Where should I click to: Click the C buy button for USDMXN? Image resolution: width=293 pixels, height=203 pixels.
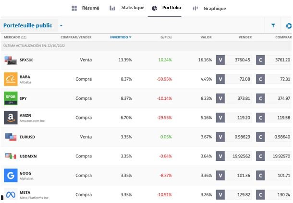pyautogui.click(x=260, y=156)
